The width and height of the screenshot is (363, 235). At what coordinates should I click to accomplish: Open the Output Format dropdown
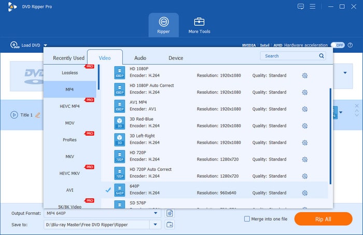pos(156,213)
